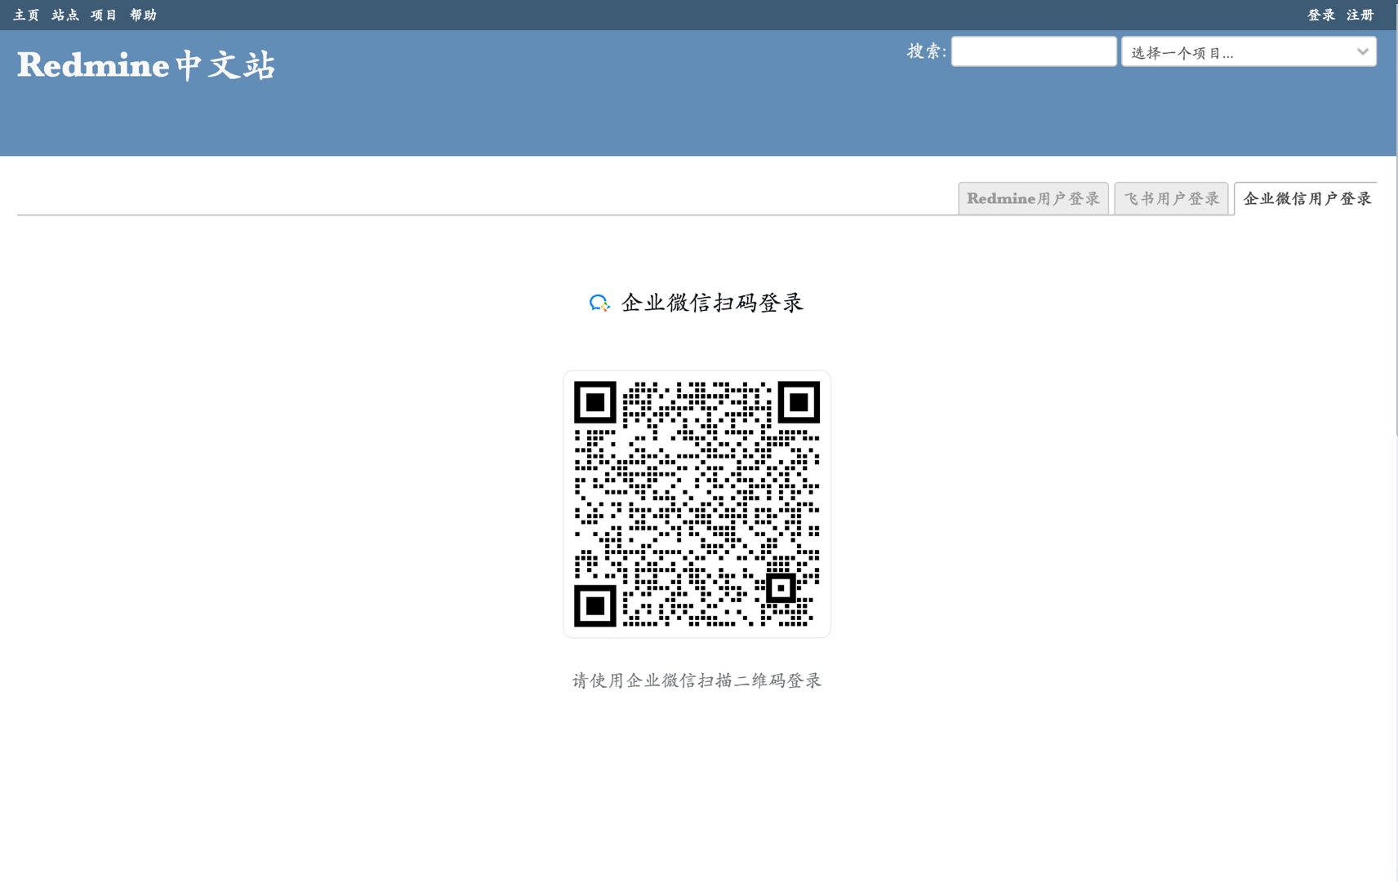Viewport: 1398px width, 882px height.
Task: Open the 项目 menu item
Action: 104,15
